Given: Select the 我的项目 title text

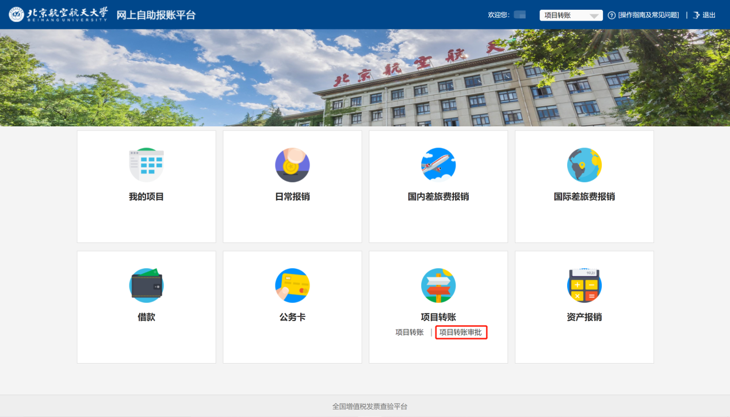Looking at the screenshot, I should point(146,196).
